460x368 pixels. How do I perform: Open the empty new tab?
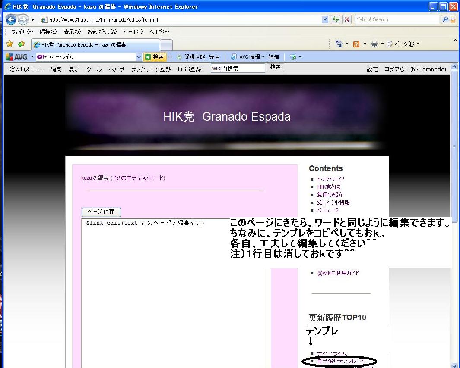click(x=166, y=44)
